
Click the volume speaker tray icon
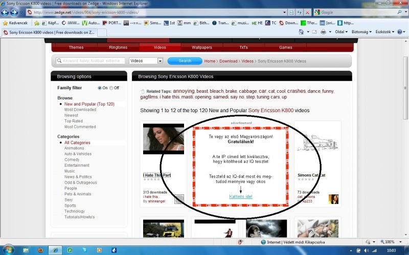[366, 250]
